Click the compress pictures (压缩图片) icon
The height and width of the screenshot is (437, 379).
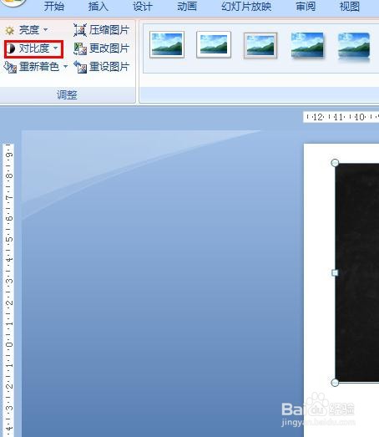click(x=80, y=30)
